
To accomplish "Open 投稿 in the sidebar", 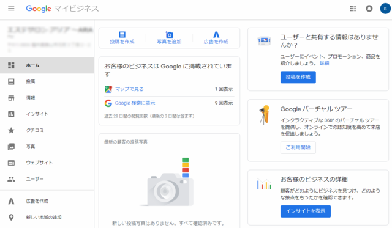I will tap(47, 81).
